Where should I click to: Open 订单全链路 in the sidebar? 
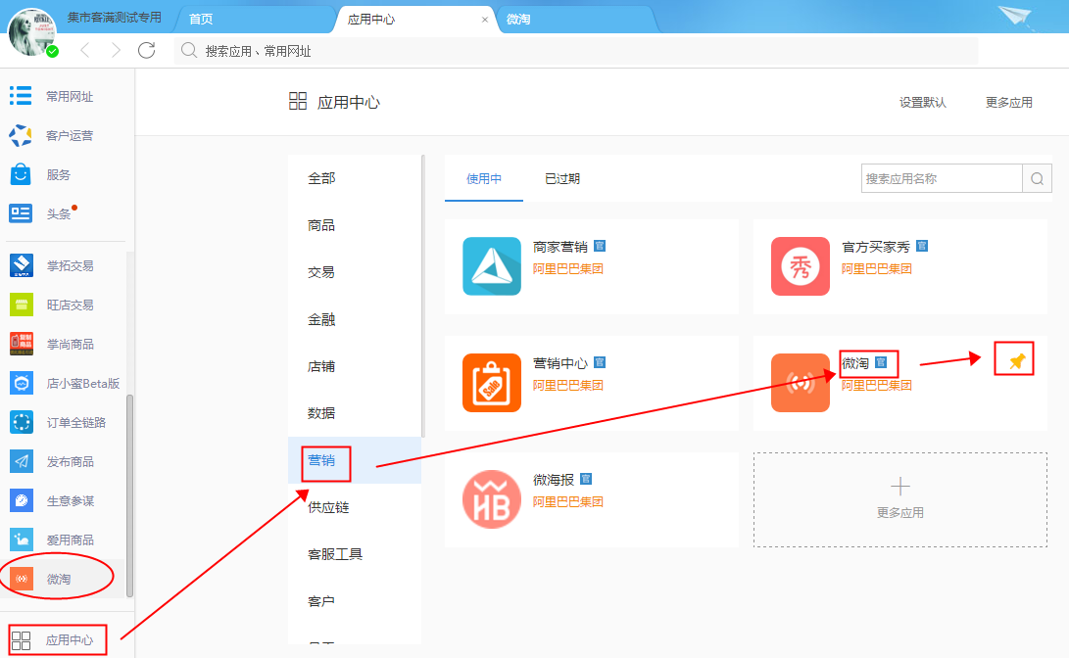click(x=58, y=422)
